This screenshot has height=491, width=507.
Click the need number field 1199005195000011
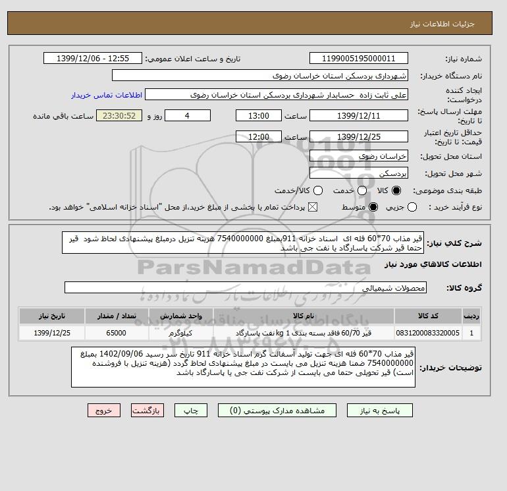tap(359, 58)
